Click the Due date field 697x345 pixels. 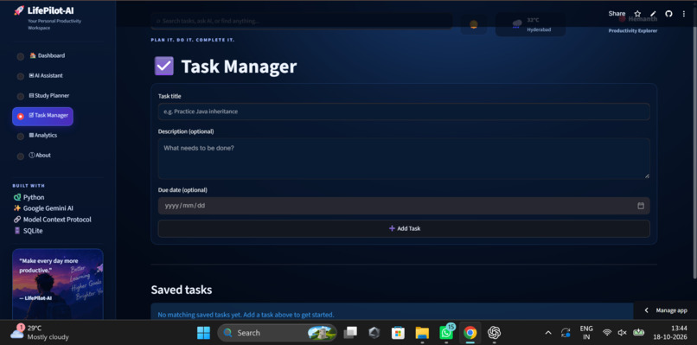[404, 206]
